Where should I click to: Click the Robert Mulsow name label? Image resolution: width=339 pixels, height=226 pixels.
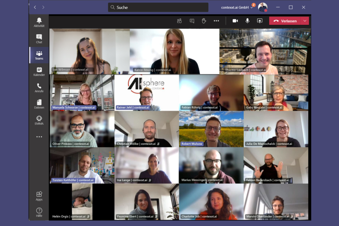192,144
